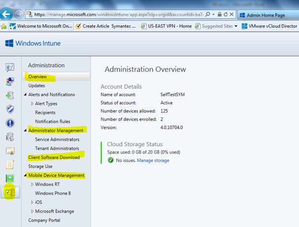The image size is (299, 227).
Task: Open Service Administrators item
Action: tap(57, 139)
